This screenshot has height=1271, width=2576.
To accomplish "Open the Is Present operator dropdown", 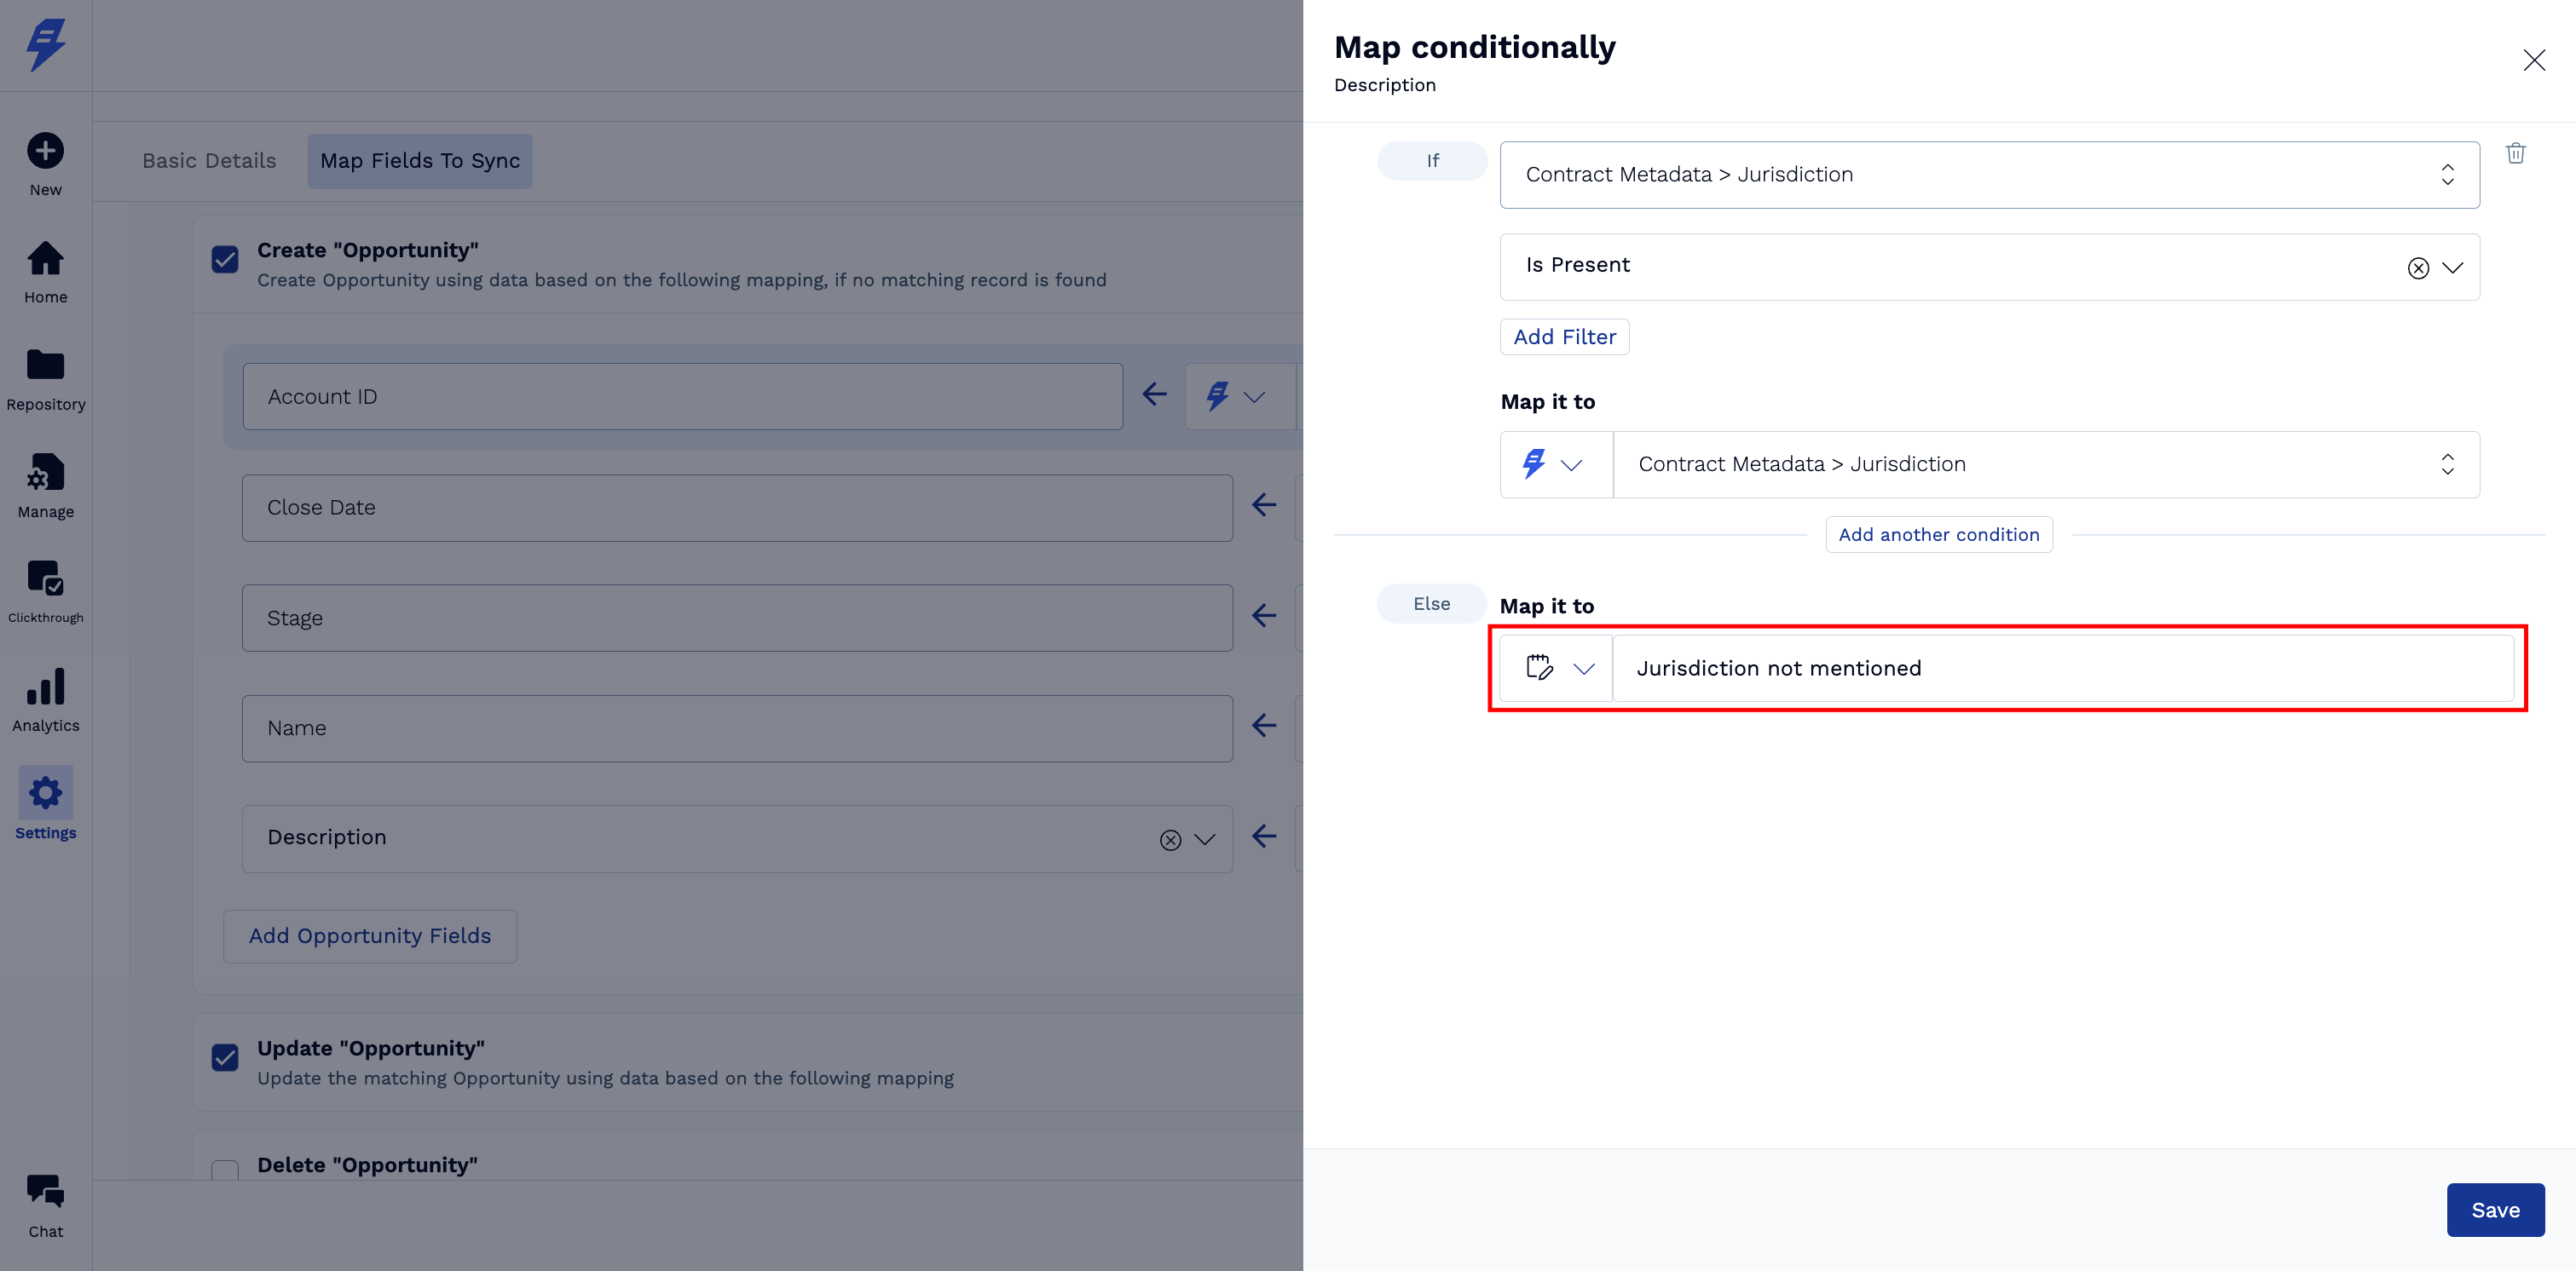I will point(2452,267).
